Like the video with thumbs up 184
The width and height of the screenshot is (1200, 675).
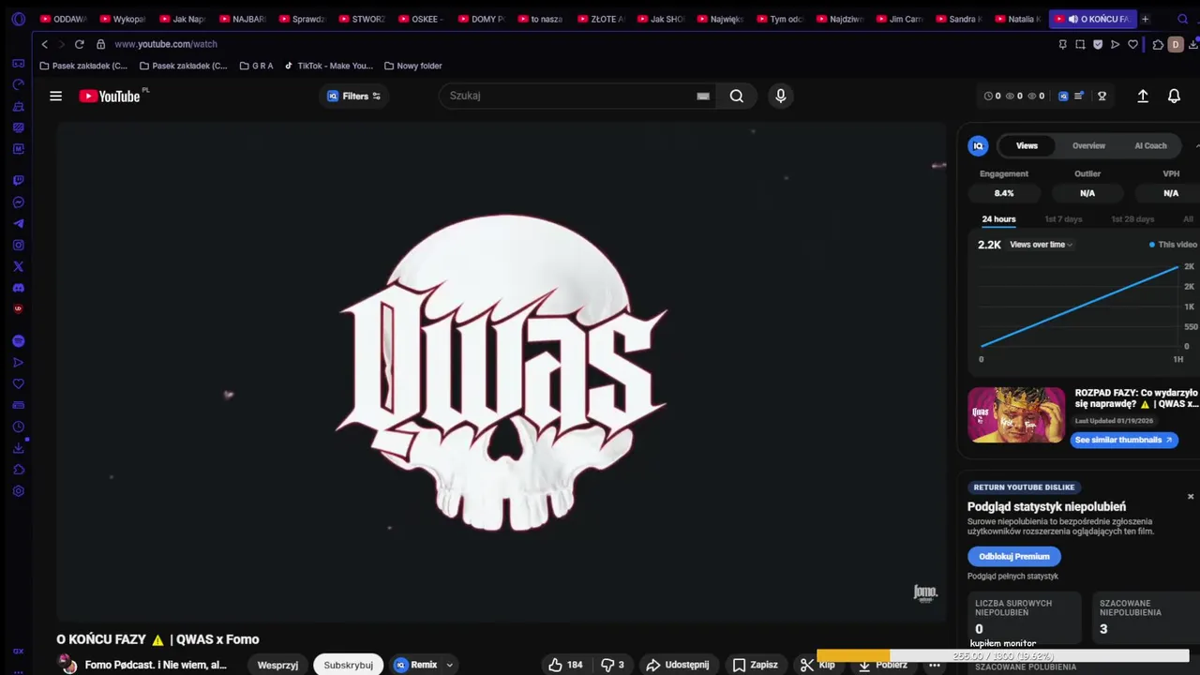click(x=565, y=665)
